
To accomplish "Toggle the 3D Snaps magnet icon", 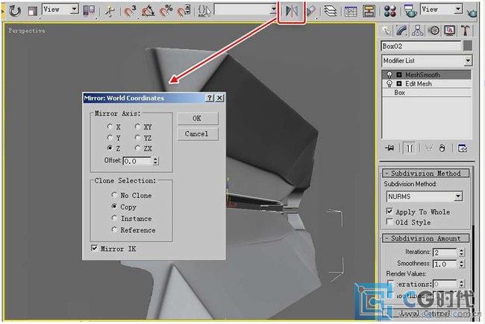I will pyautogui.click(x=130, y=11).
